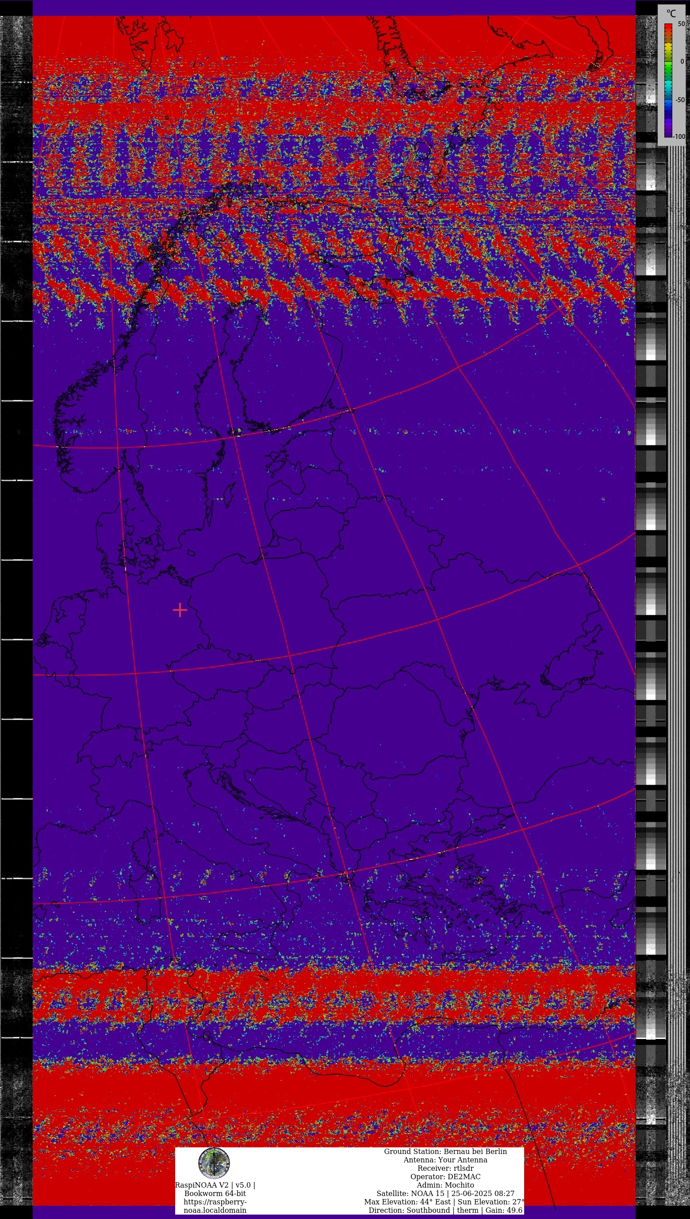Click the ground station cross marker

click(x=180, y=610)
